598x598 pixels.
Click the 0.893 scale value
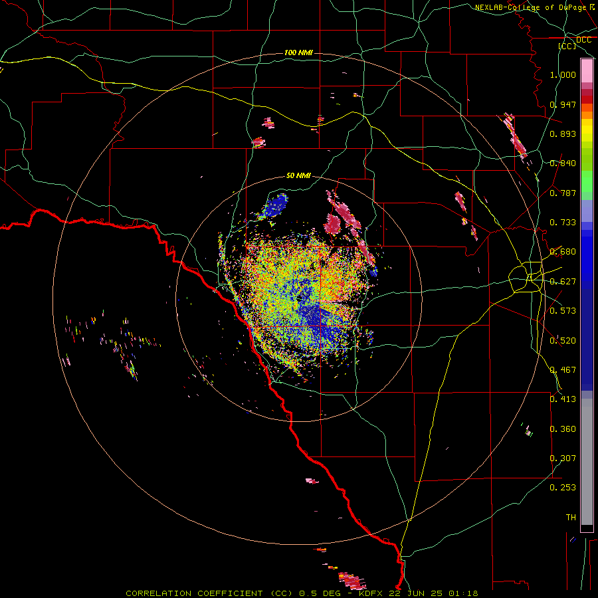563,134
